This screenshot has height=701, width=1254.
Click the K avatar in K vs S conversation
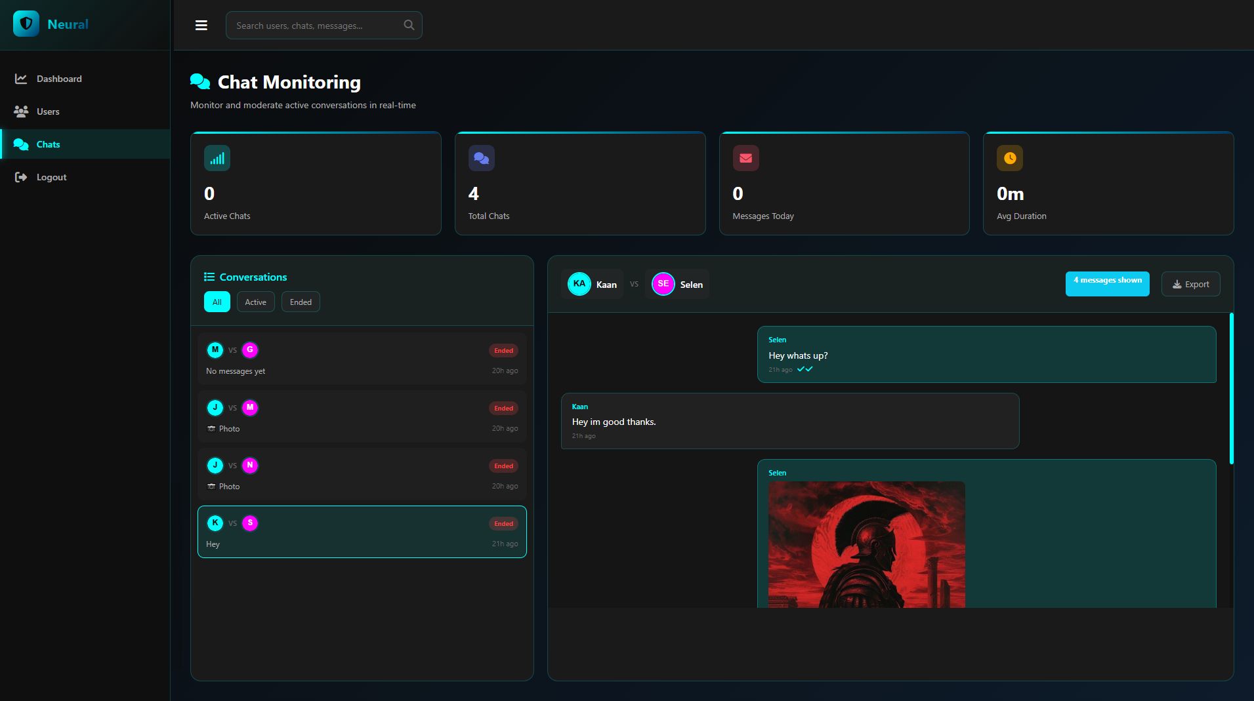pos(215,523)
